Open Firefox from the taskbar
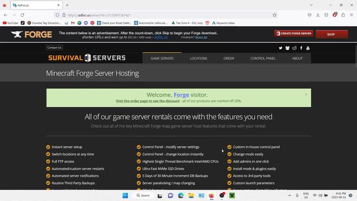This screenshot has height=201, width=357. [x=211, y=195]
